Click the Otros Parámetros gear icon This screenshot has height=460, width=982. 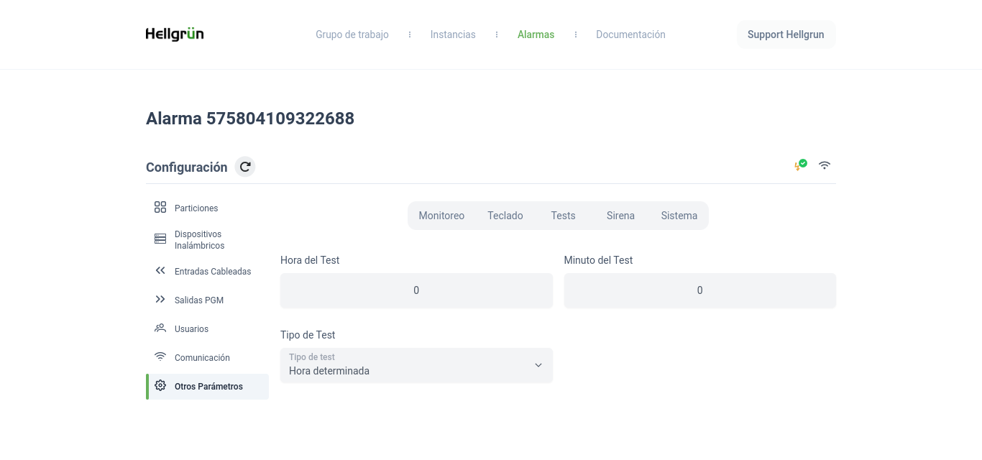(160, 386)
